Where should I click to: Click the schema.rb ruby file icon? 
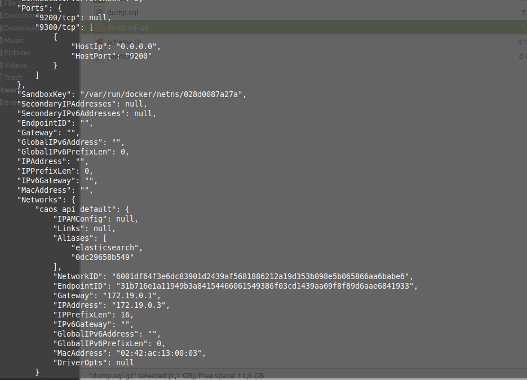[99, 42]
